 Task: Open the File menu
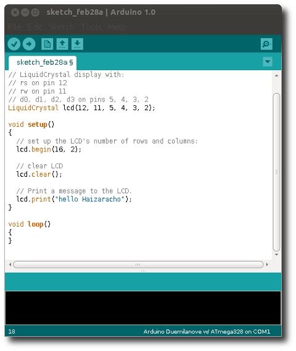tap(15, 27)
